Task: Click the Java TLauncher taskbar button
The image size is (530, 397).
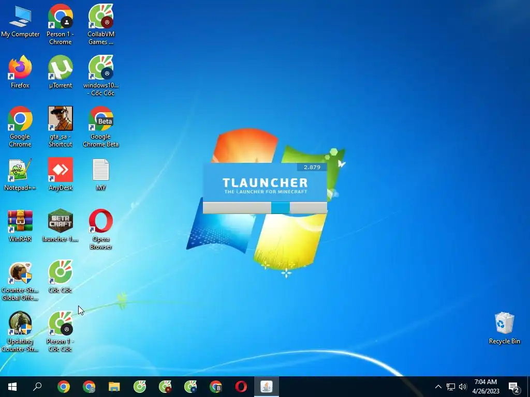Action: pyautogui.click(x=267, y=387)
